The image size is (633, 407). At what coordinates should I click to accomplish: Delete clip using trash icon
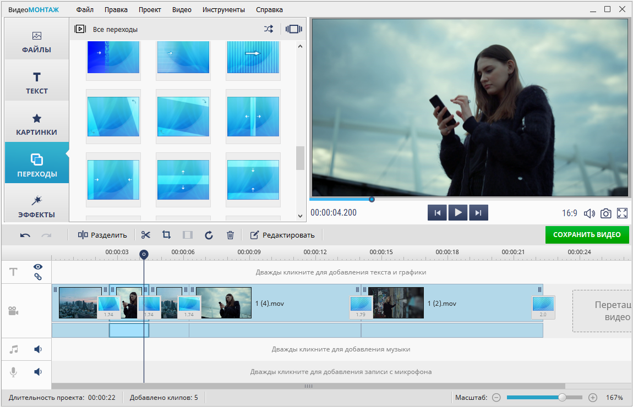click(x=230, y=235)
